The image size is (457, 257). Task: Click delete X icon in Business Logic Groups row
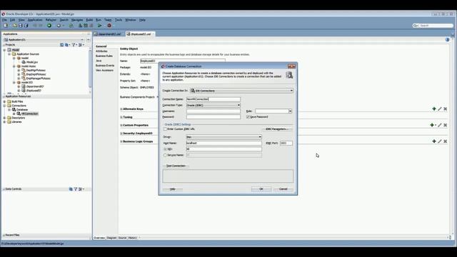(x=446, y=141)
